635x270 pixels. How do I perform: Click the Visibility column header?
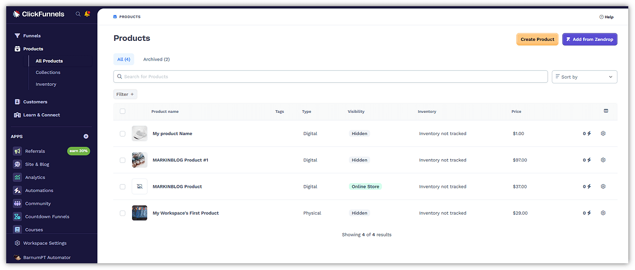click(356, 112)
